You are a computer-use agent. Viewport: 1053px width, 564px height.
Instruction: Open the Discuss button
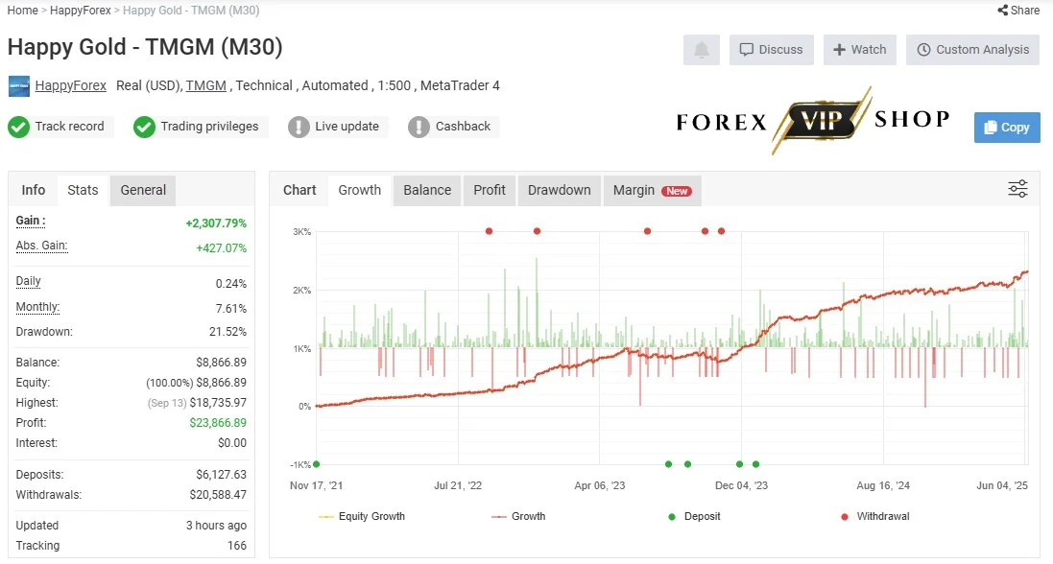[772, 50]
